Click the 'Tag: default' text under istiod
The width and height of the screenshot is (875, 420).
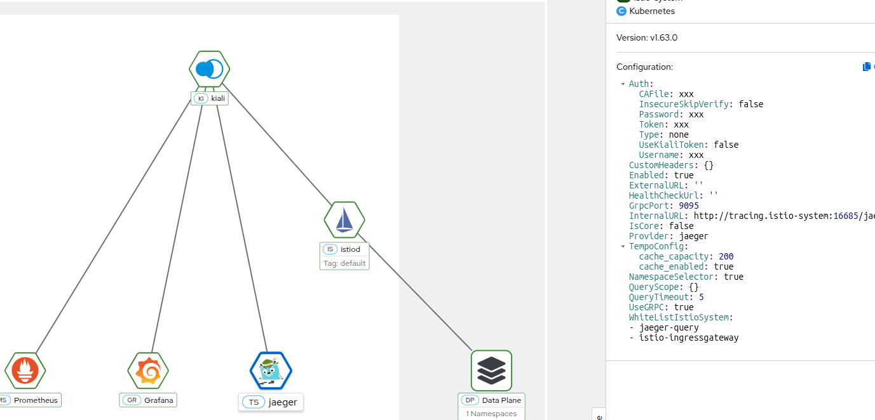(x=344, y=263)
